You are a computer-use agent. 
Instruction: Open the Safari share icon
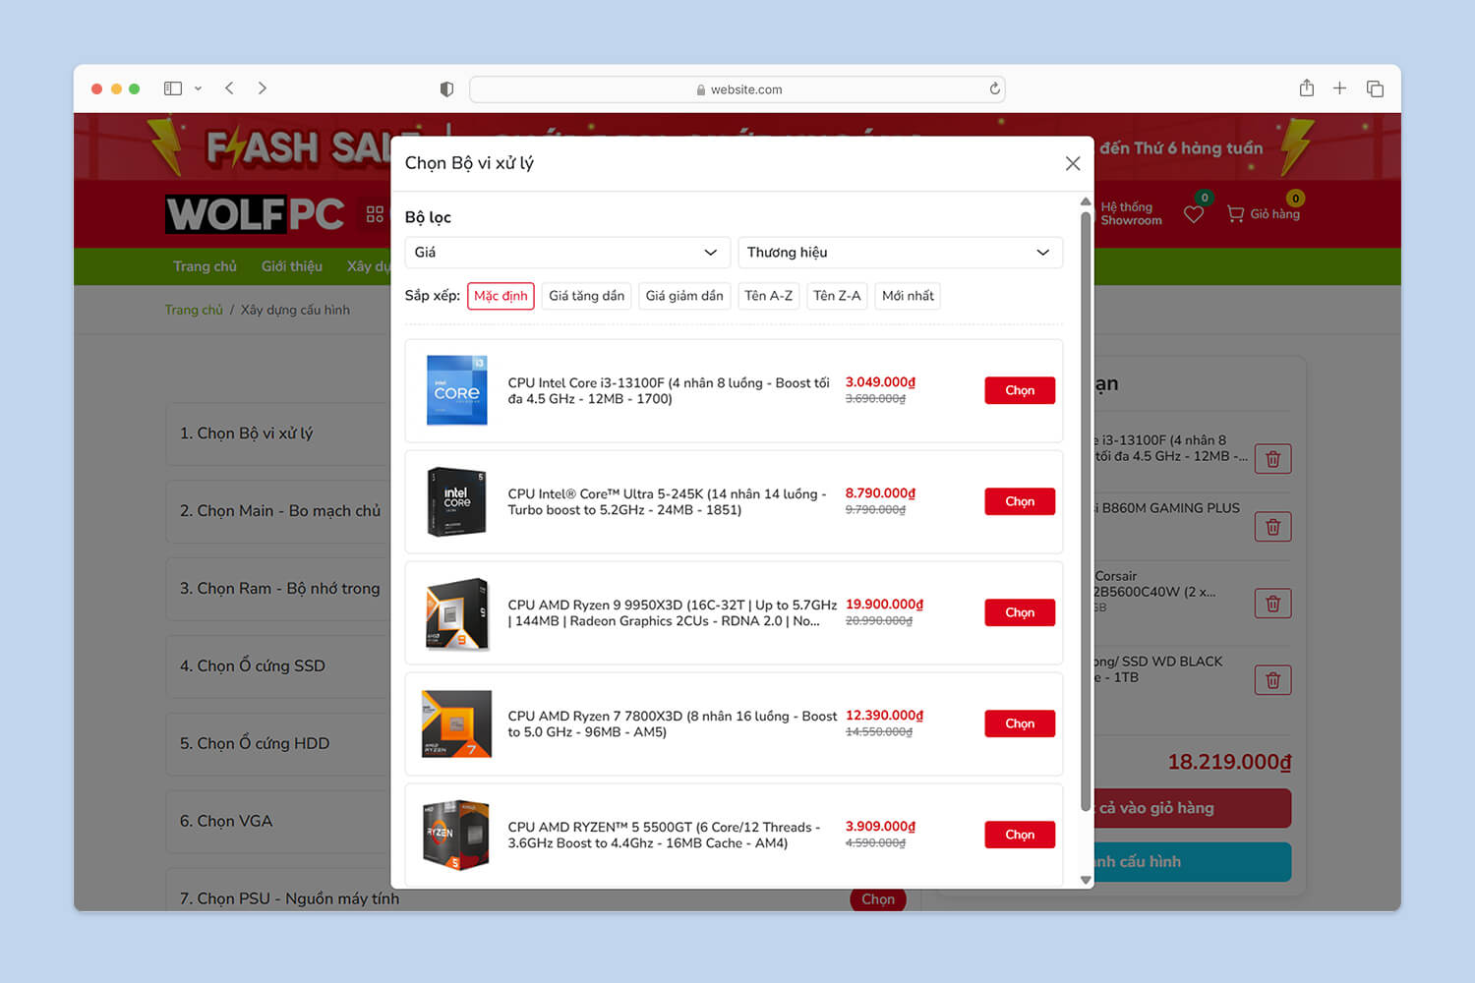[1307, 88]
